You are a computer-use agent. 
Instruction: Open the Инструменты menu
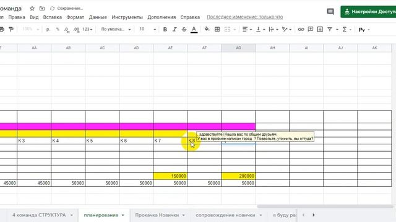pos(127,17)
